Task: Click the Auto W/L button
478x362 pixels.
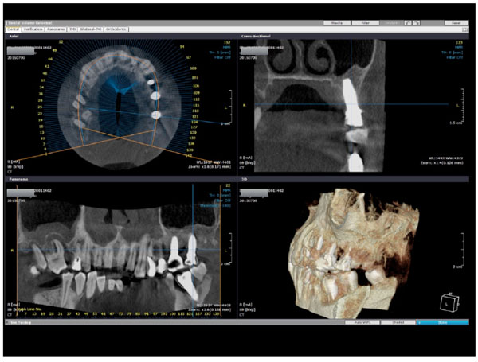Action: tap(362, 322)
